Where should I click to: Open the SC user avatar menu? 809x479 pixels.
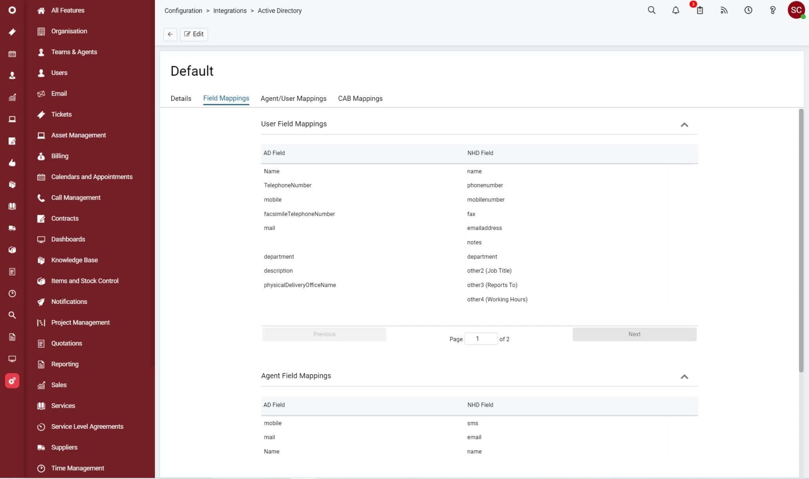pyautogui.click(x=796, y=10)
